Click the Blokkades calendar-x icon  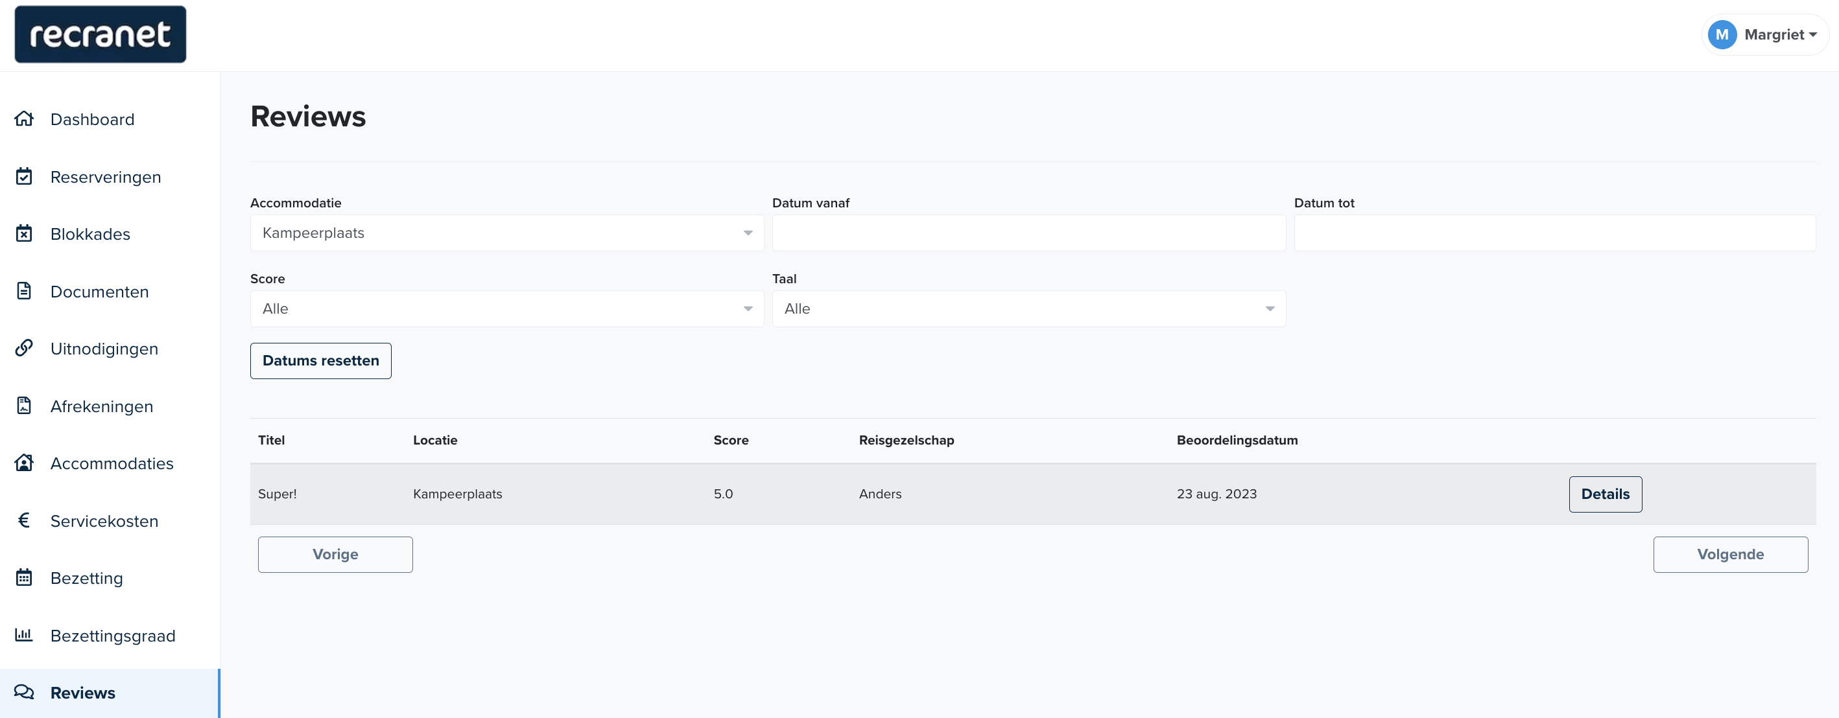tap(24, 233)
